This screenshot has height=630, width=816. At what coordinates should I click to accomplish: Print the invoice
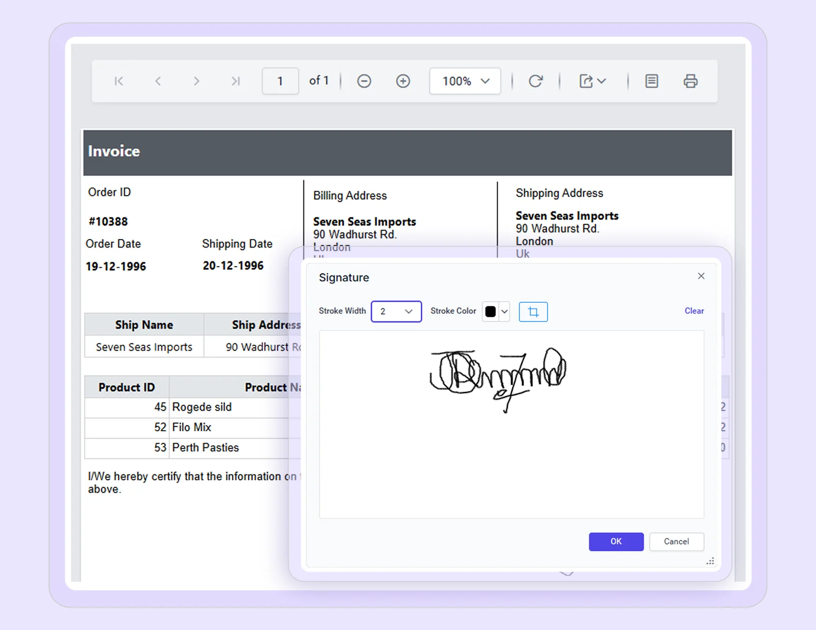pyautogui.click(x=691, y=81)
